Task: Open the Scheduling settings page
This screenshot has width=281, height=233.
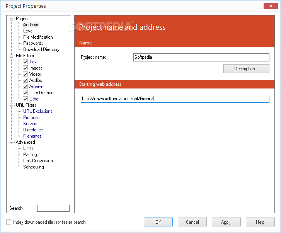Action: (34, 167)
